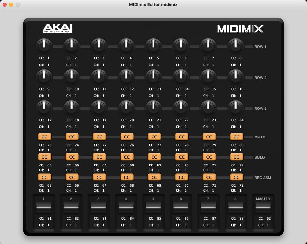
Task: Click the Row 3 knob with CC 17
Action: (x=44, y=108)
